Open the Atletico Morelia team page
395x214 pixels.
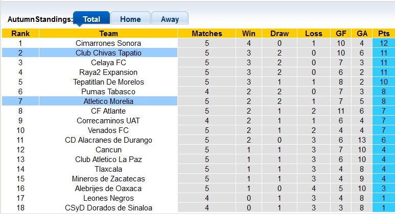coord(108,101)
